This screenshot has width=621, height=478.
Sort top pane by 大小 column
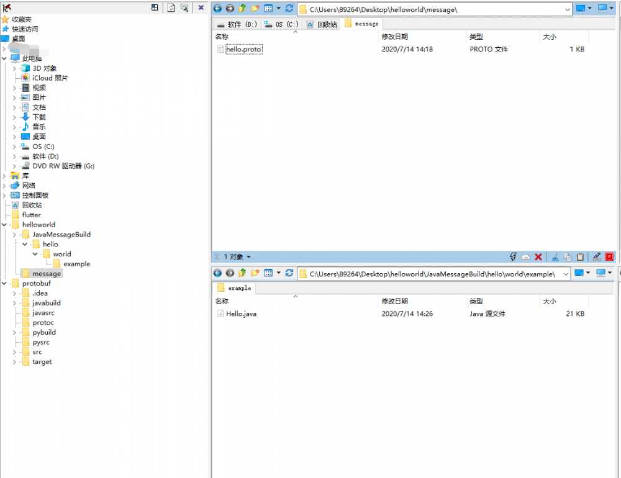pos(550,37)
